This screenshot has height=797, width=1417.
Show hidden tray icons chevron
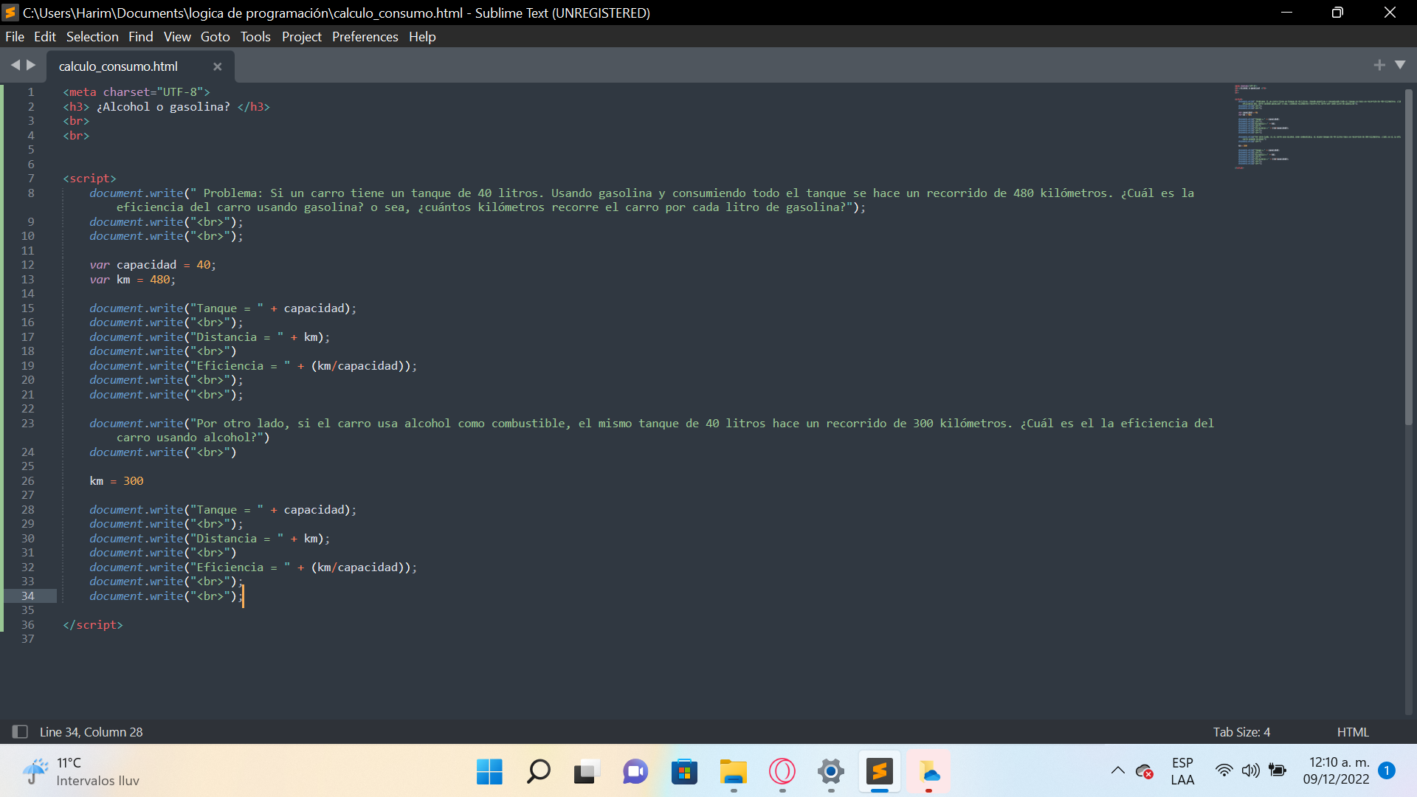point(1118,771)
